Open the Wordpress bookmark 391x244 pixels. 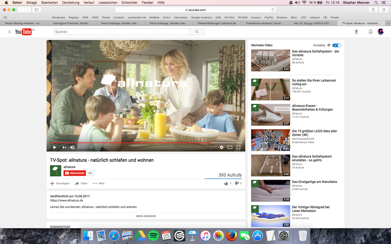(59, 17)
